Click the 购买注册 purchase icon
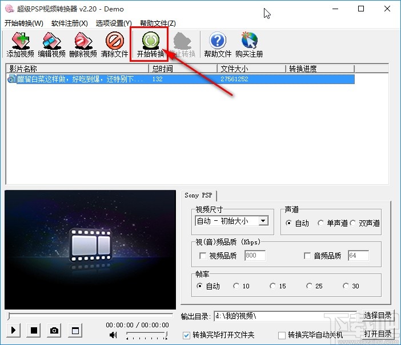 249,44
